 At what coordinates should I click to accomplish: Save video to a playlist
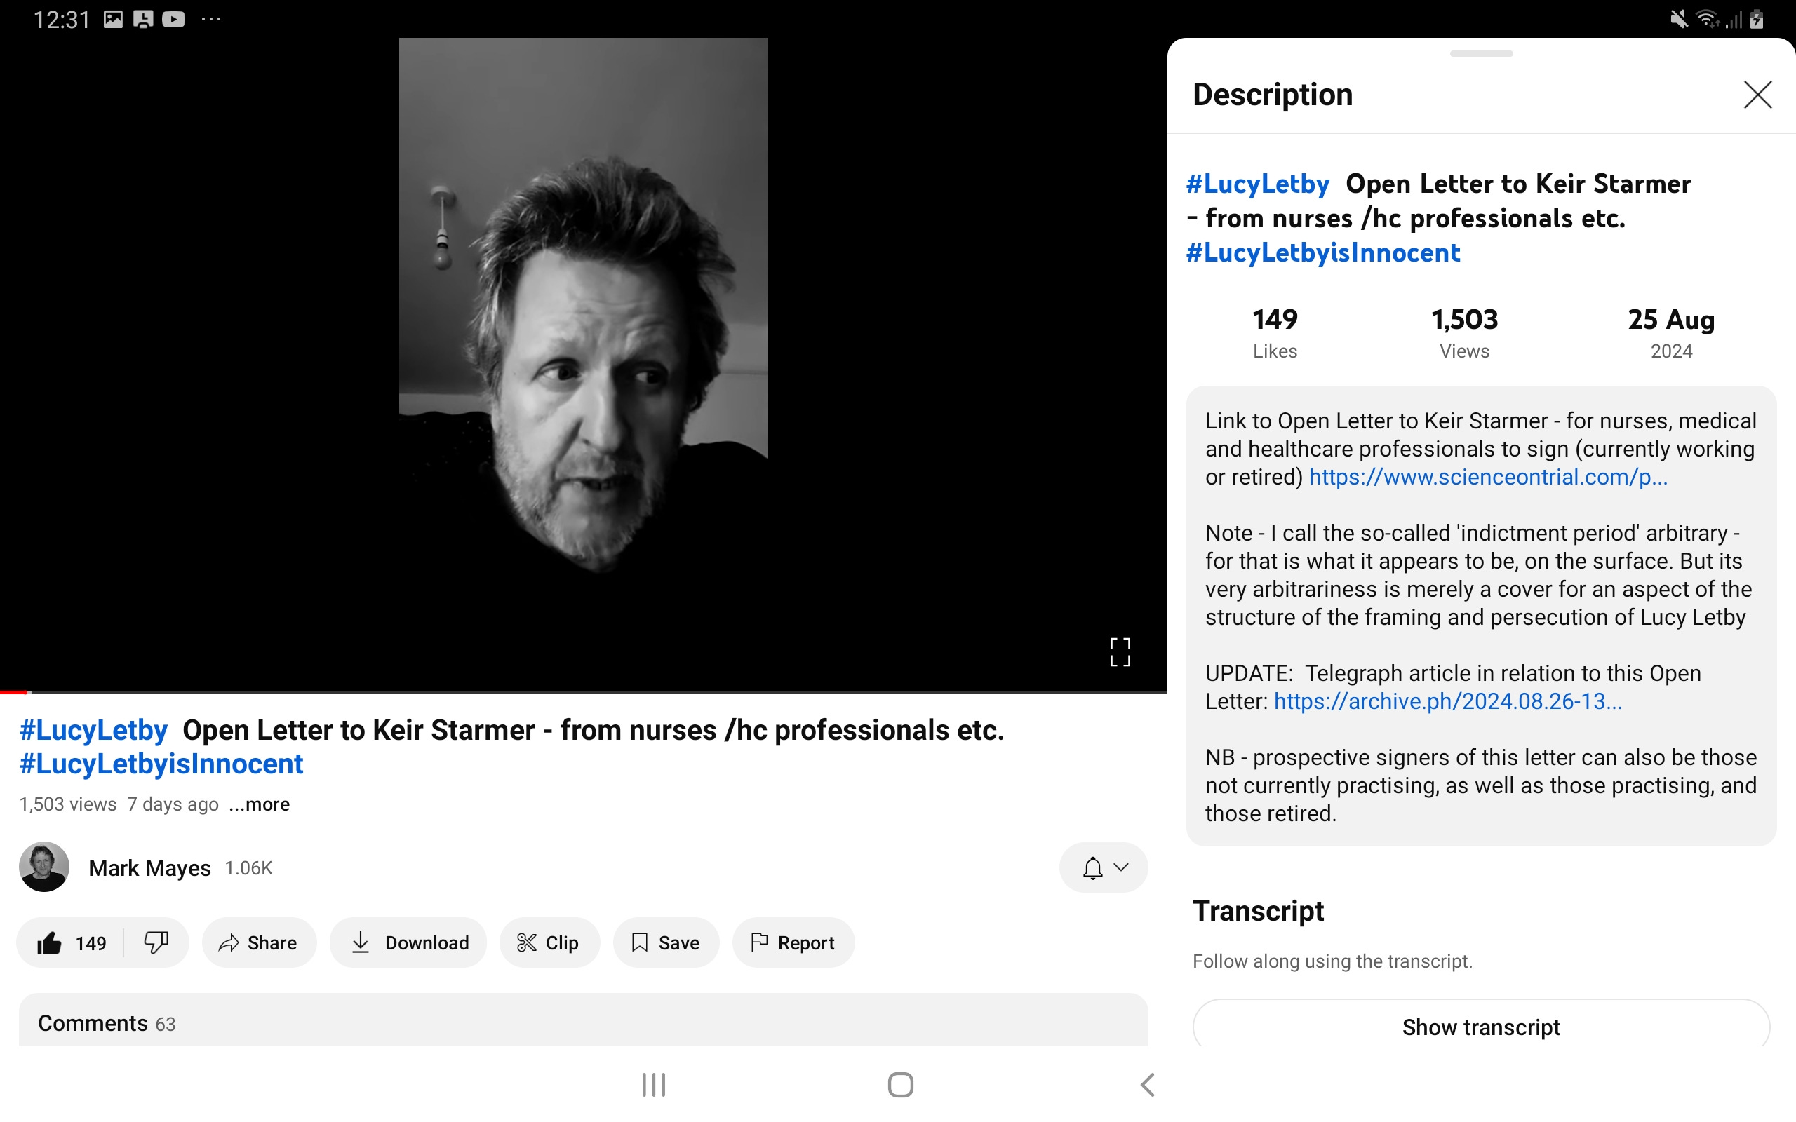coord(666,942)
